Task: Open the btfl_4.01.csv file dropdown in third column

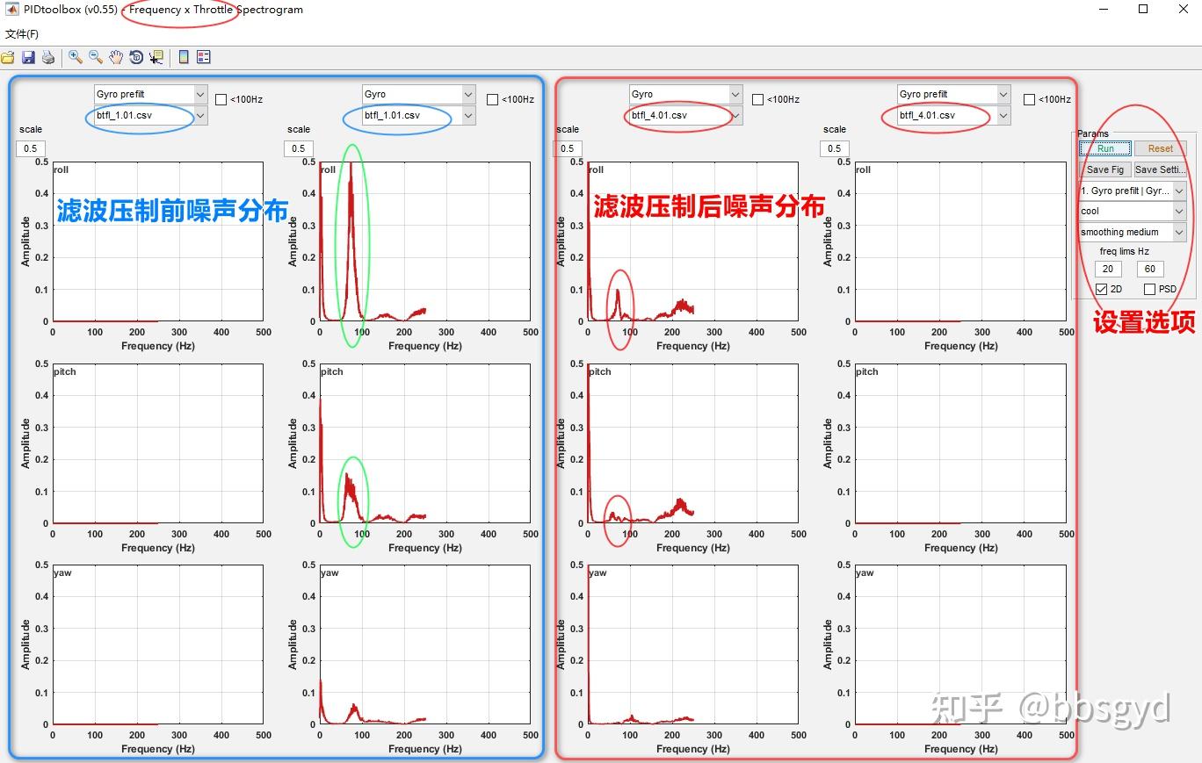Action: (x=685, y=115)
